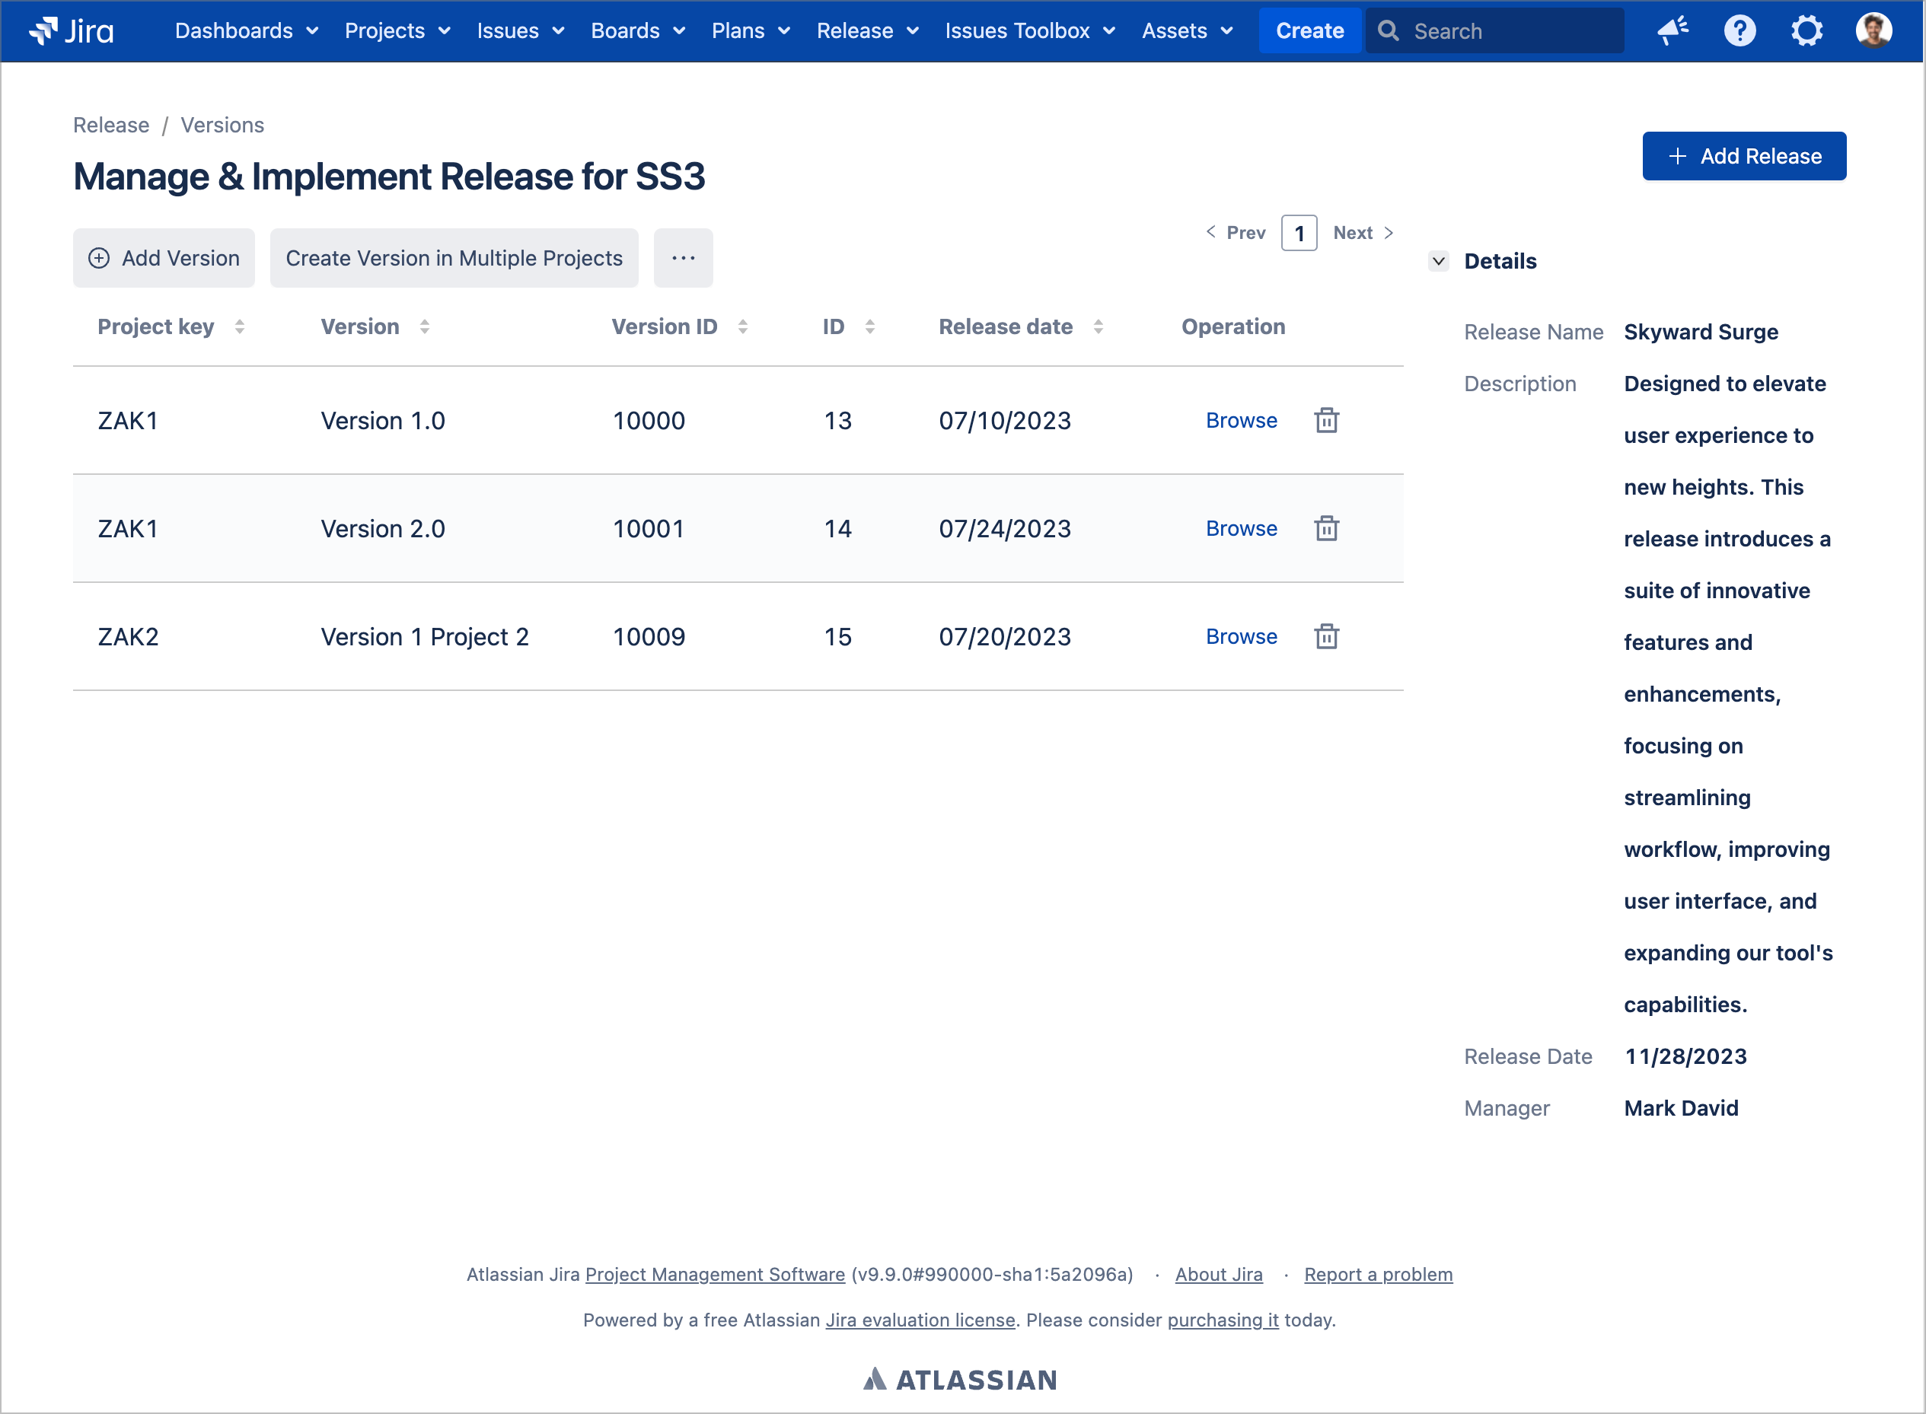Screen dimensions: 1926x1414
Task: Open the Plans dropdown menu
Action: 751,30
